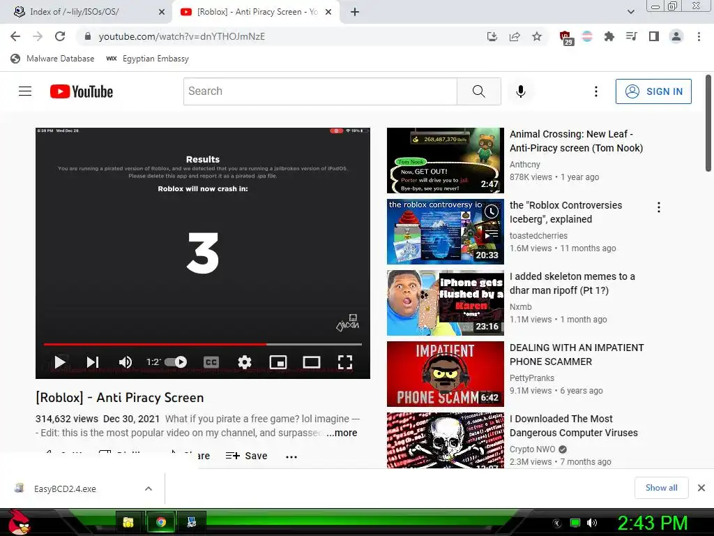Go to YouTube home via logo
The height and width of the screenshot is (536, 714).
pyautogui.click(x=82, y=91)
